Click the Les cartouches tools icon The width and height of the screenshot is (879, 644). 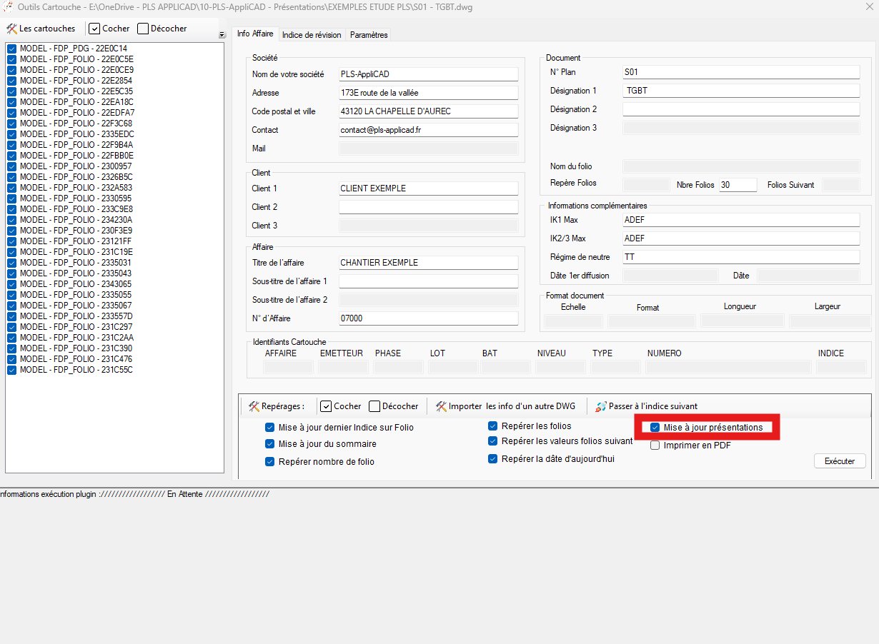11,29
